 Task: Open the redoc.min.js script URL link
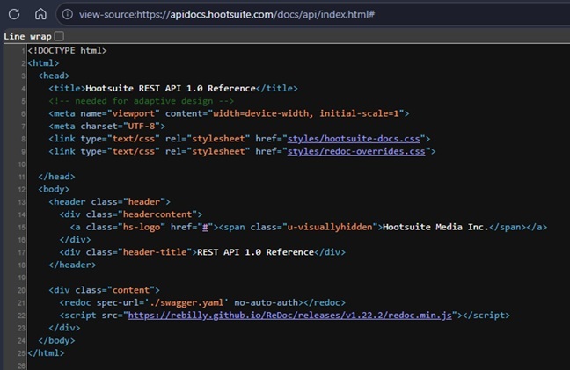[289, 316]
